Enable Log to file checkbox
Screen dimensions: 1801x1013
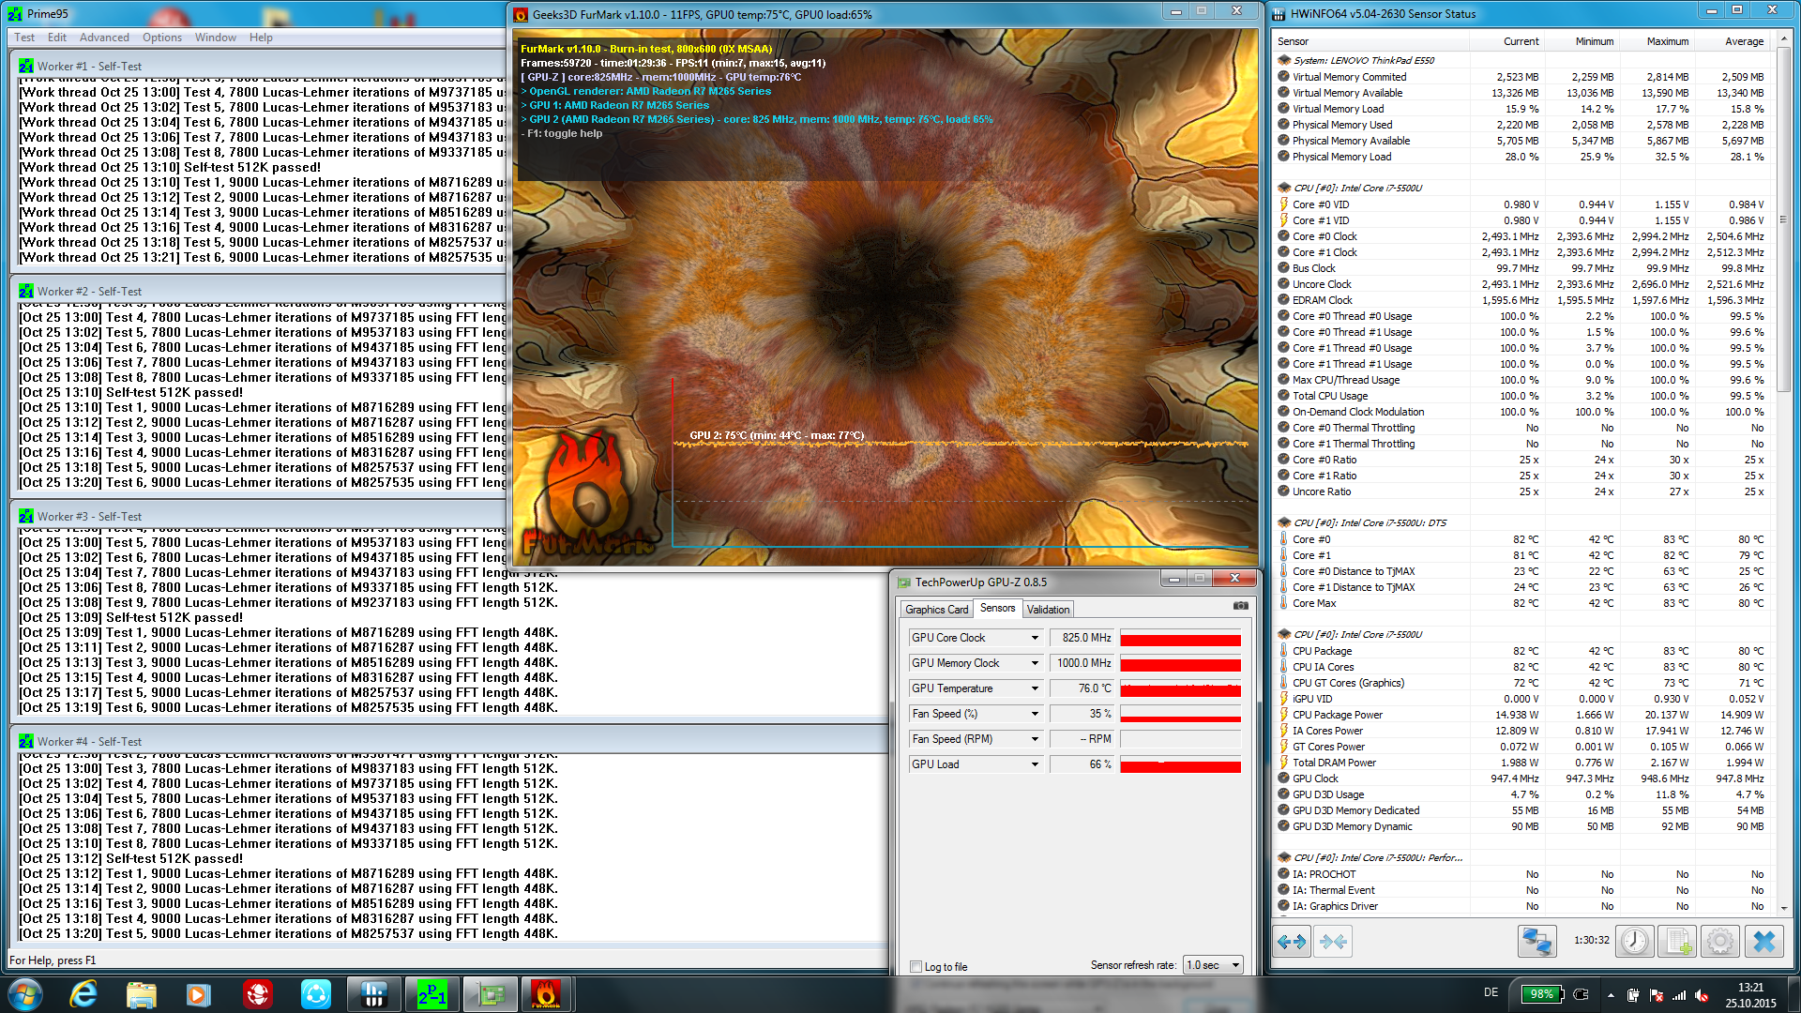point(916,966)
